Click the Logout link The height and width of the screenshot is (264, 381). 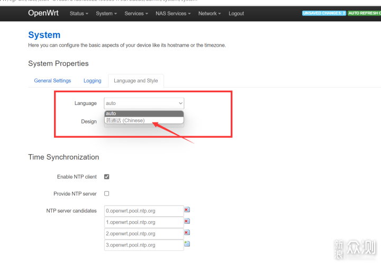pos(236,14)
